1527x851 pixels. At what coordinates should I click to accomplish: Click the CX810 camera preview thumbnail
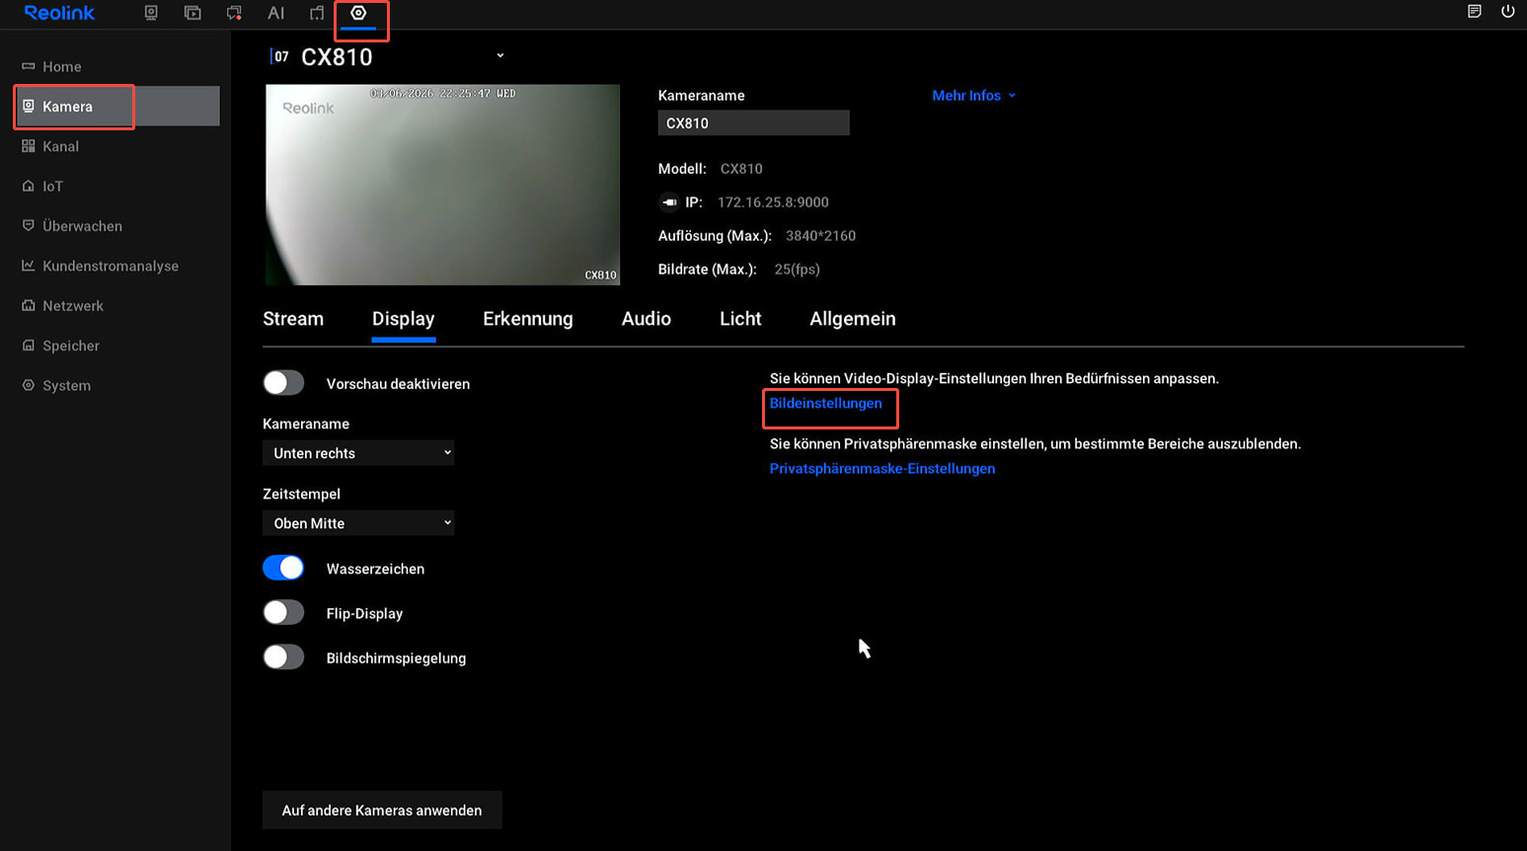point(442,185)
